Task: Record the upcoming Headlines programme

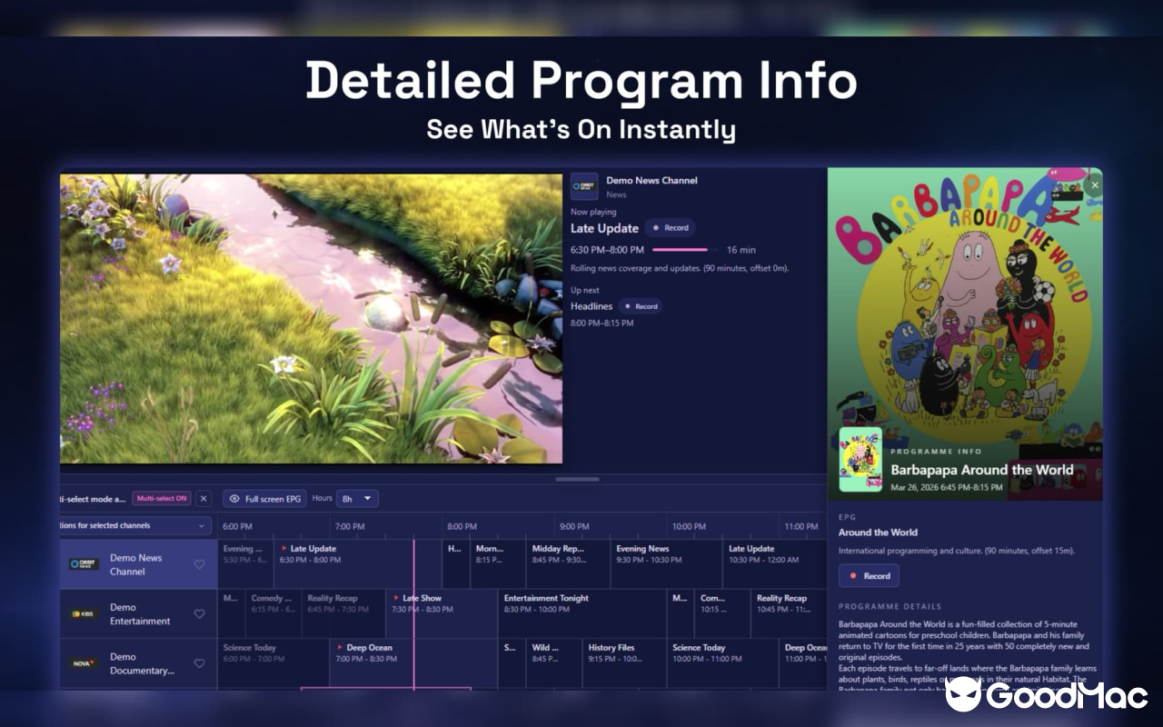Action: point(641,306)
